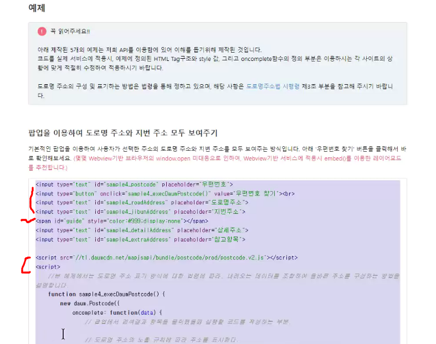Click the comment line 팝업에서 검색결과 항목을 클릭했을때
This screenshot has width=436, height=344.
coord(188,322)
